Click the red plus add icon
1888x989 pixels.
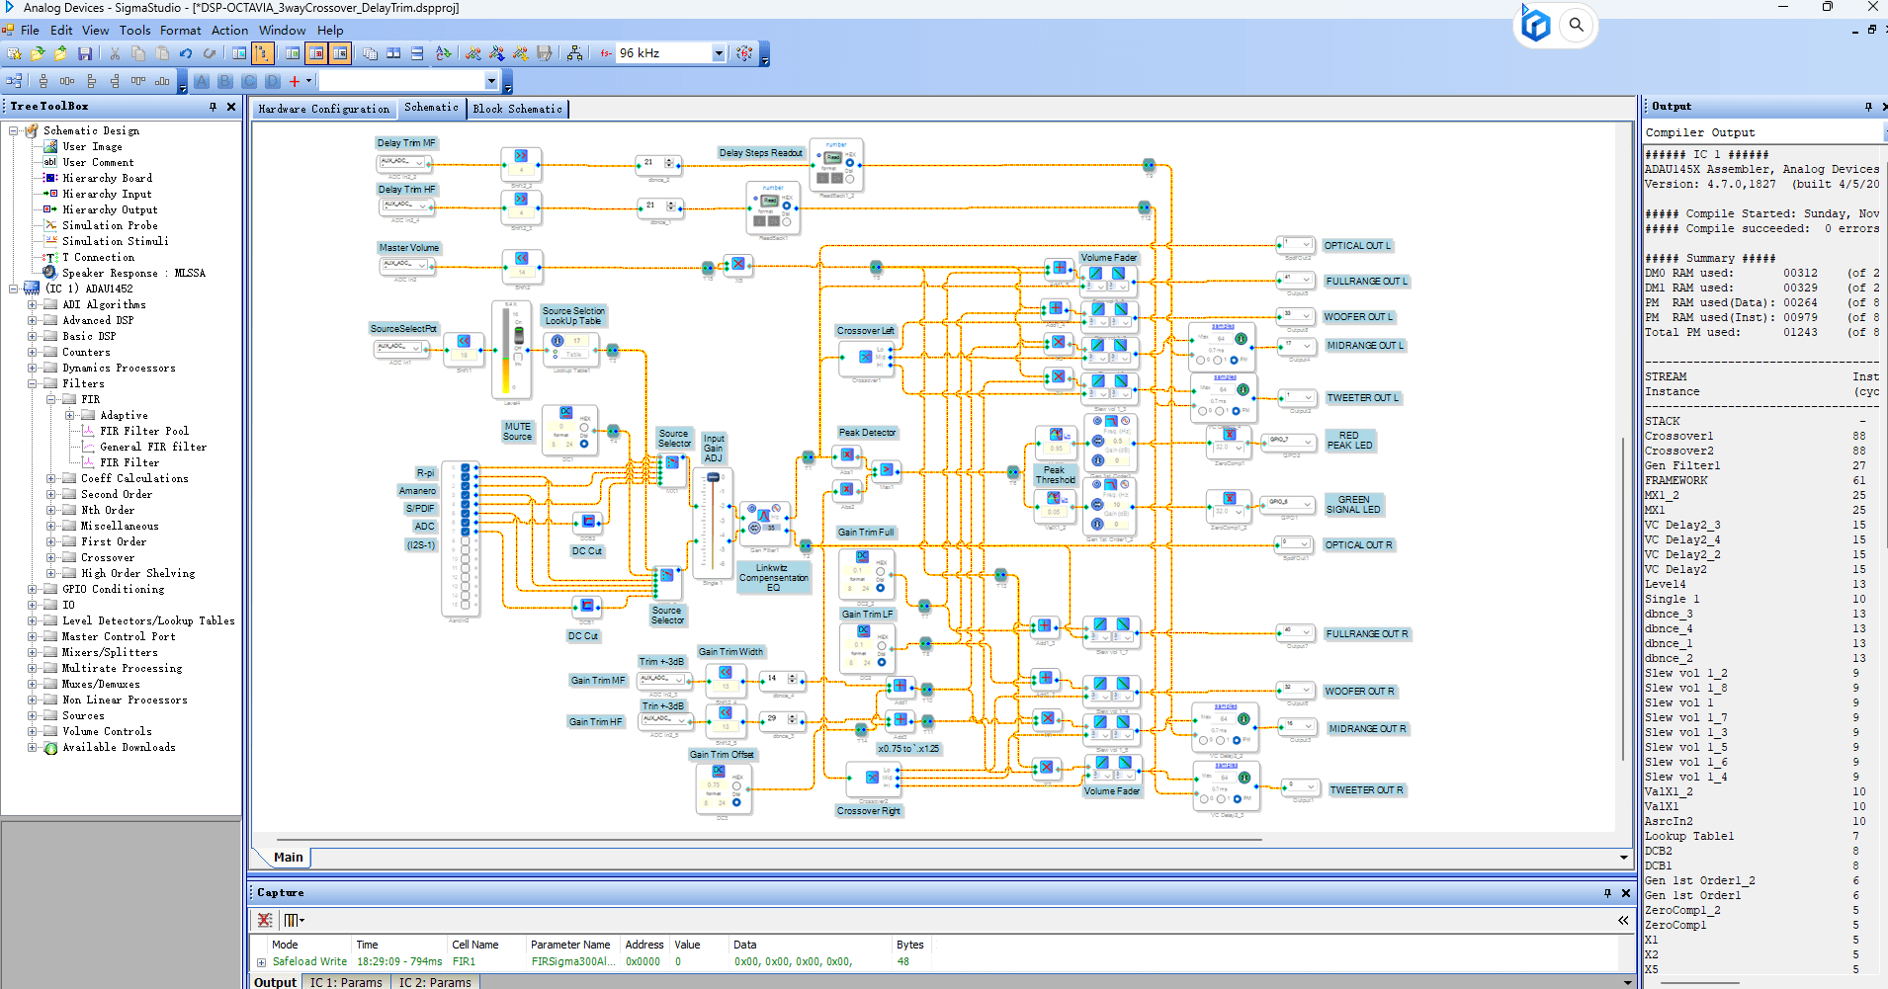(295, 81)
